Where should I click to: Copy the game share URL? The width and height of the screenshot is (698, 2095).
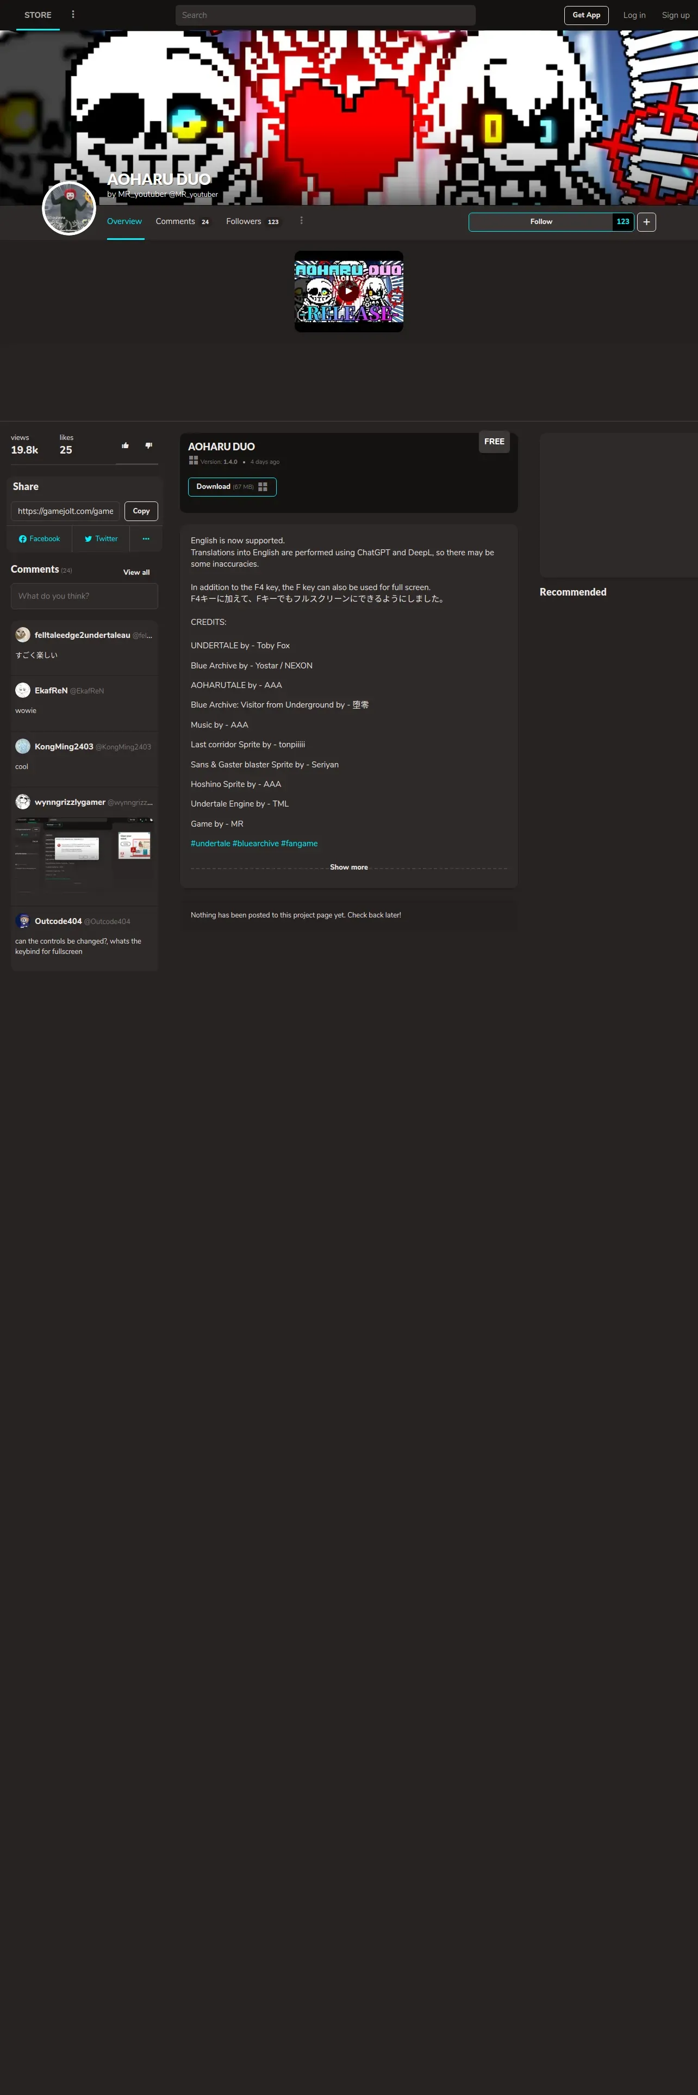(141, 511)
